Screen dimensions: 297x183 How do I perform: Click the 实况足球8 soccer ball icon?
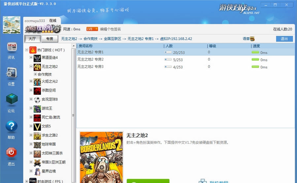click(x=37, y=100)
